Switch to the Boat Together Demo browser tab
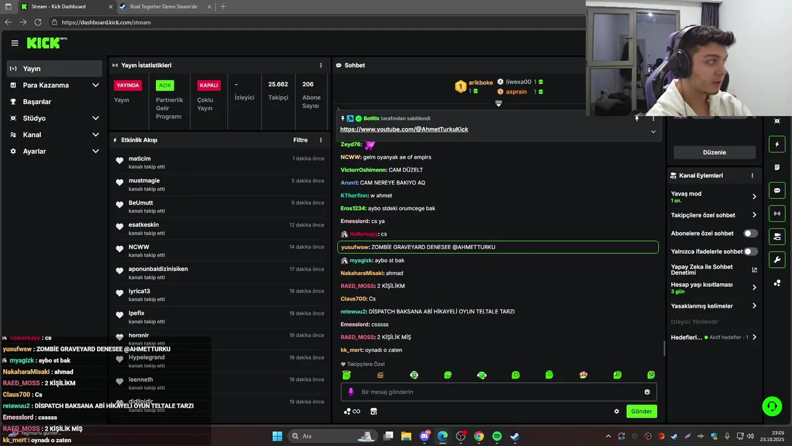Image resolution: width=792 pixels, height=446 pixels. coord(163,6)
